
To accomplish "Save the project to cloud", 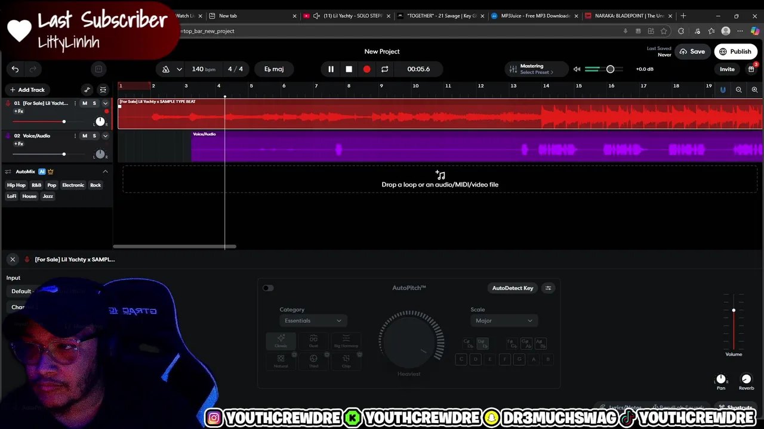I will click(x=692, y=52).
